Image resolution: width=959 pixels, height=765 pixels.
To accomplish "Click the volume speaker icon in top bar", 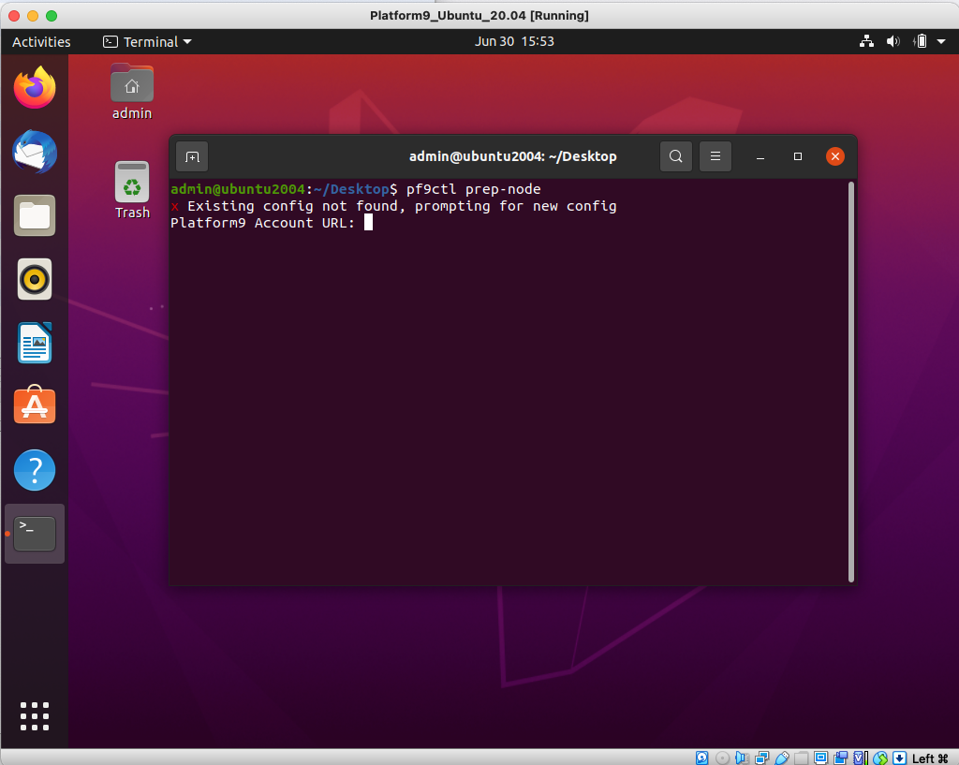I will 893,41.
